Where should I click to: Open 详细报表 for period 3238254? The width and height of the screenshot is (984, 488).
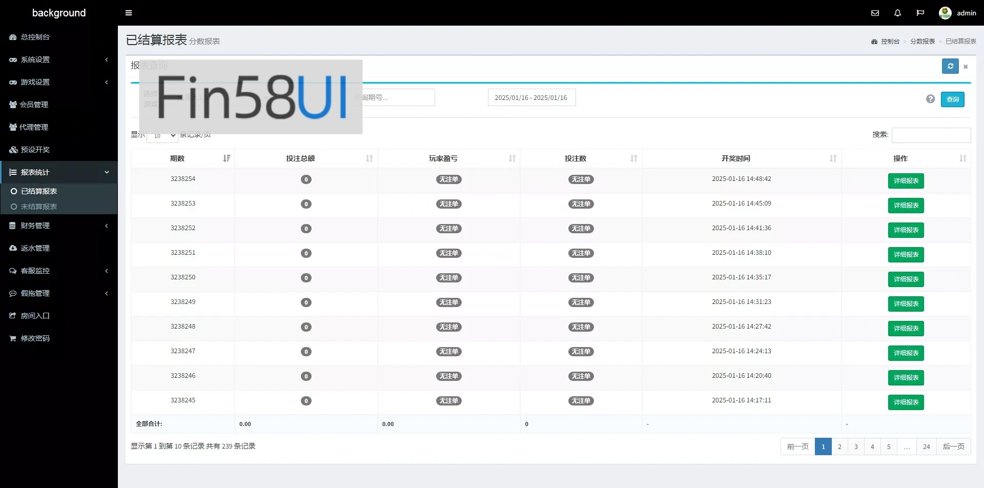(906, 181)
